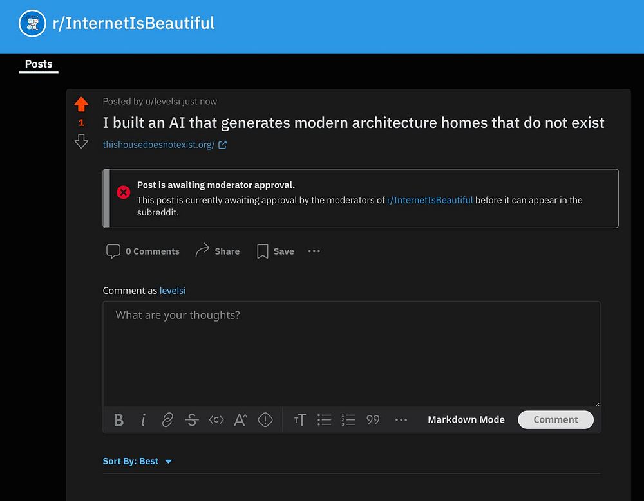
Task: Open the Sort By: Best dropdown
Action: (x=137, y=461)
